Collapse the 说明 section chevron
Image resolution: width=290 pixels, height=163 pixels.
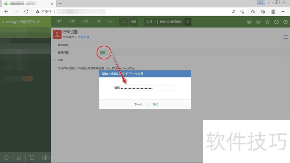286,60
